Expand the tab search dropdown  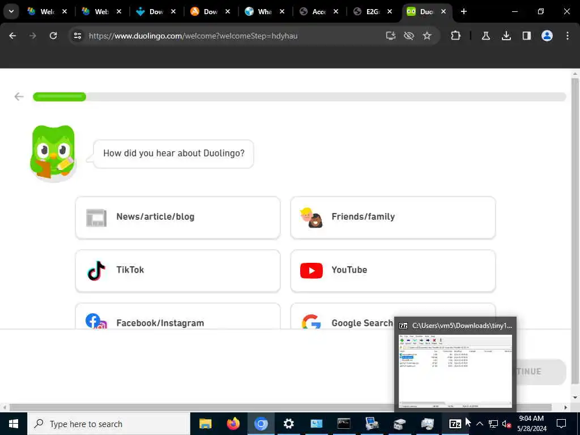click(x=11, y=11)
